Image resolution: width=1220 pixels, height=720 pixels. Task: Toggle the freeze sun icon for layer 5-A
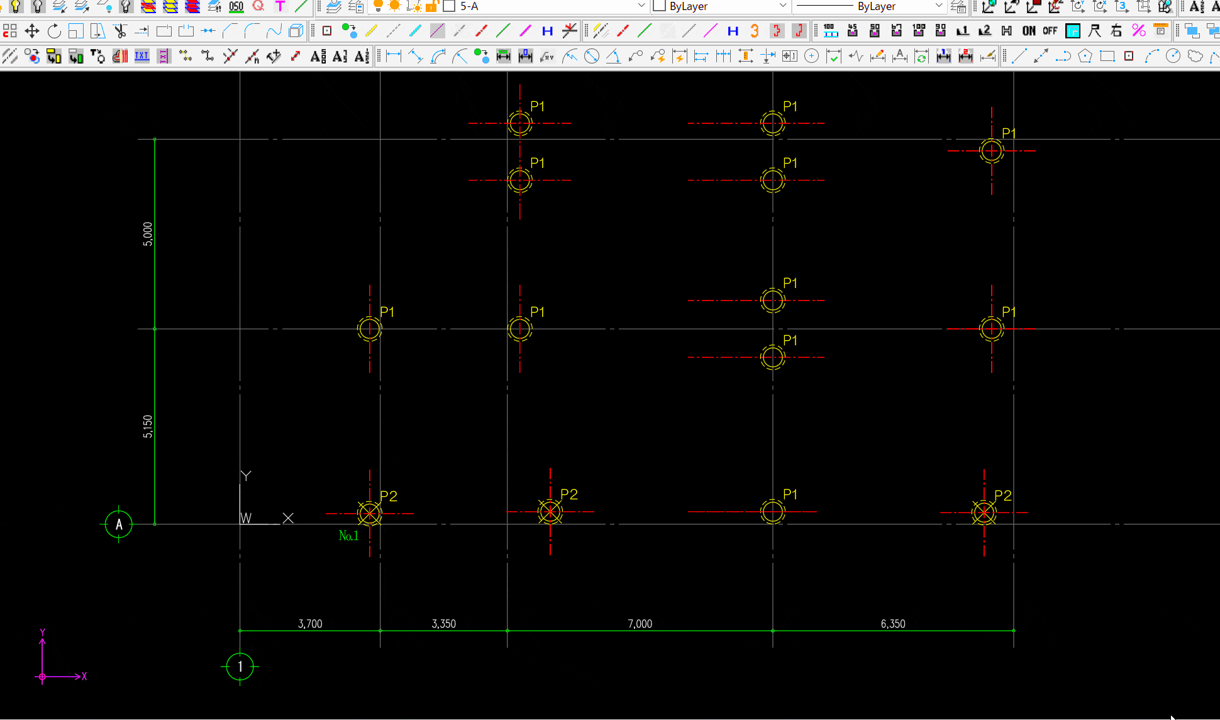(395, 6)
